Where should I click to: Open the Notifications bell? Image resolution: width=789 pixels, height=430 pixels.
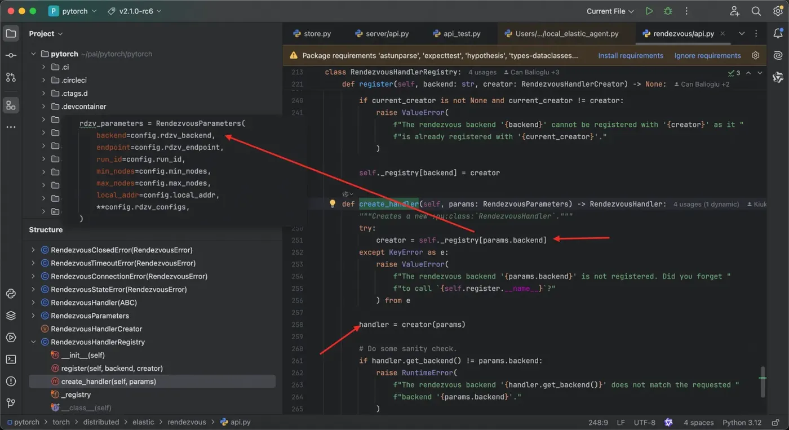(x=778, y=34)
